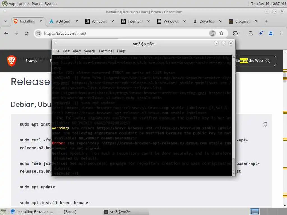287x215 pixels.
Task: Select Installing Brave taskbar entry
Action: (x=32, y=212)
